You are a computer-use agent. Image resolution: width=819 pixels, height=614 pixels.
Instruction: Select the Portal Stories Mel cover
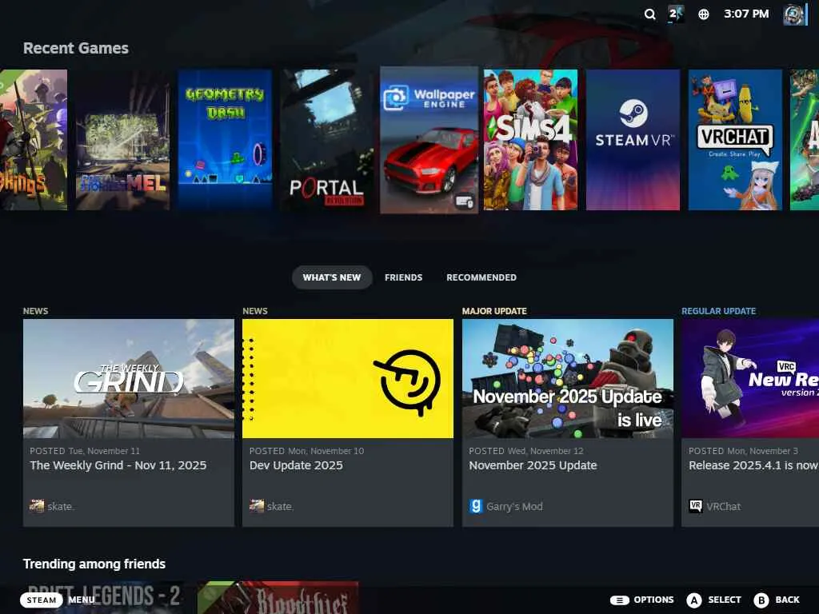click(122, 140)
